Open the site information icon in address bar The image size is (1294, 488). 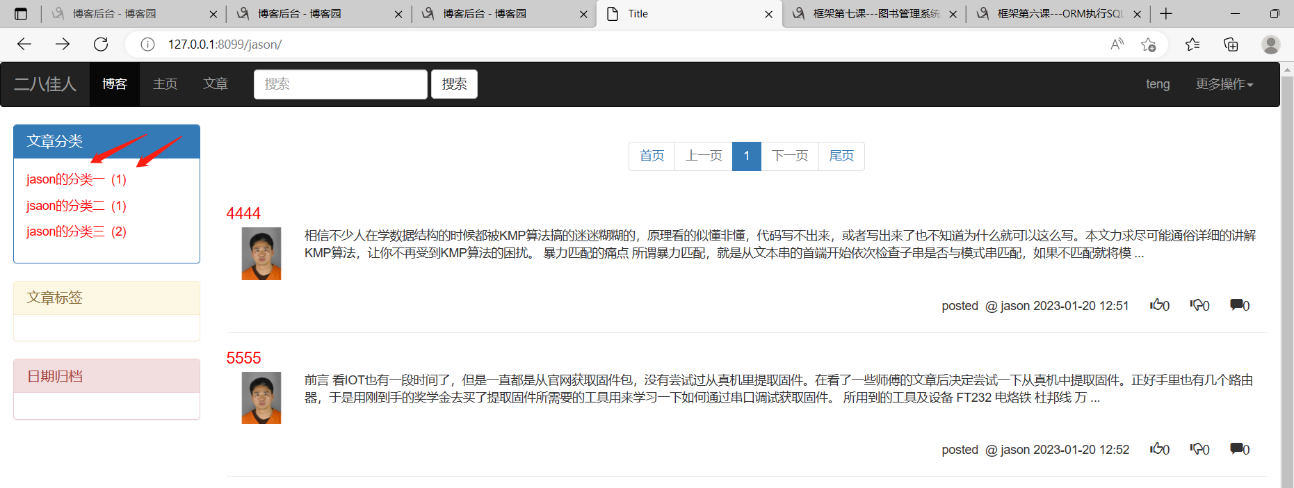[x=147, y=44]
